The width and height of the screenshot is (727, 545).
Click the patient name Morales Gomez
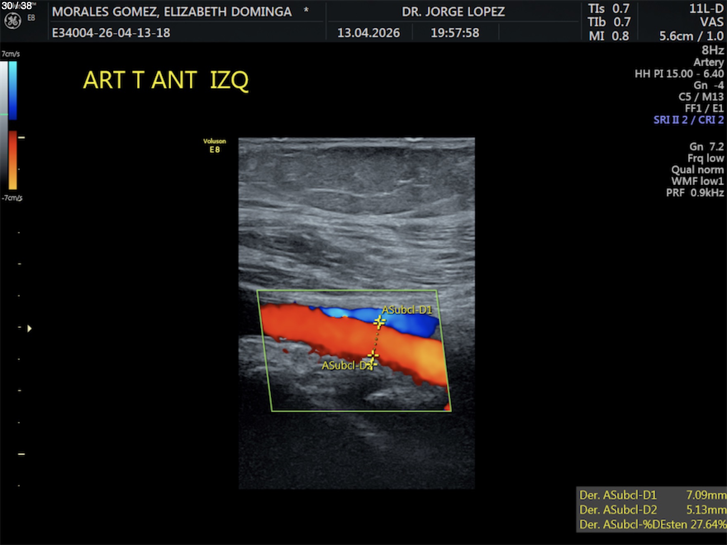click(x=172, y=12)
